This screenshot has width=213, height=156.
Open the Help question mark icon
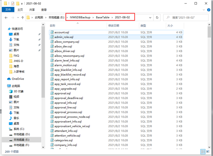(209, 10)
